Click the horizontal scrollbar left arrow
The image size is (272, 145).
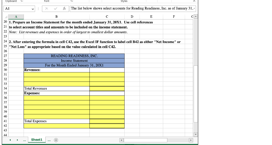pyautogui.click(x=121, y=140)
